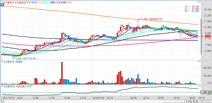Zoom out the chart with minus magnifier

coord(190,101)
